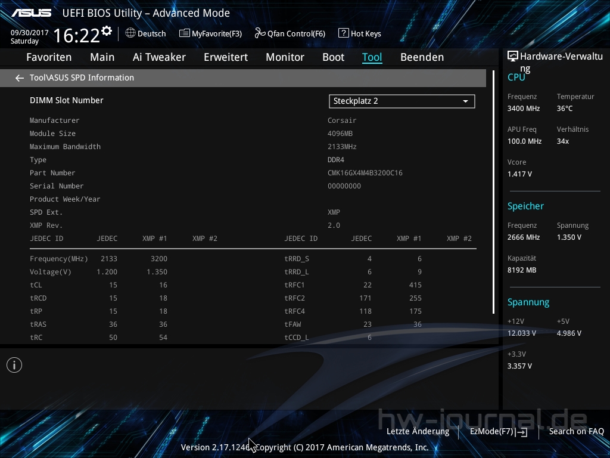The image size is (610, 458).
Task: Click the Speicher section heading
Action: click(525, 206)
